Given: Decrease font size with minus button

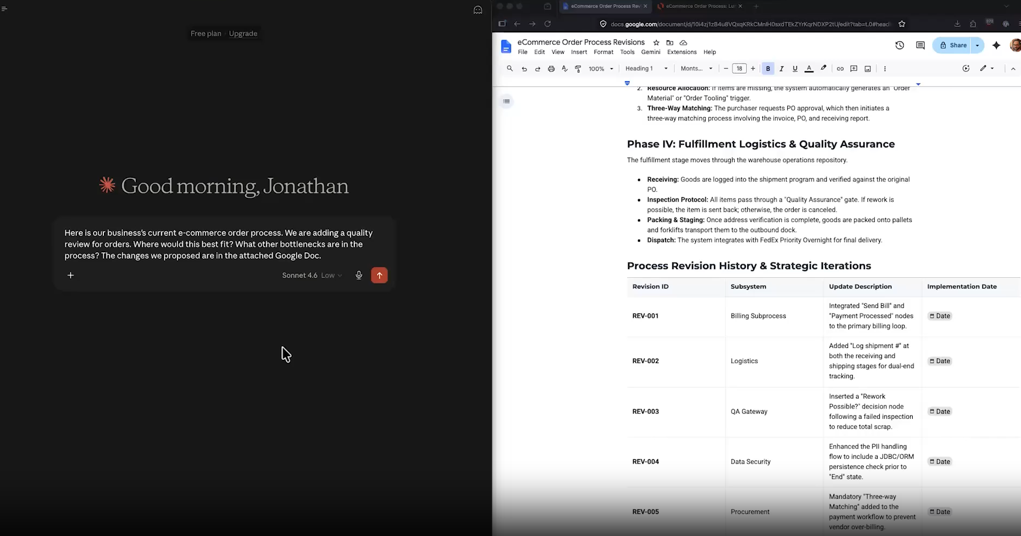Looking at the screenshot, I should 726,69.
